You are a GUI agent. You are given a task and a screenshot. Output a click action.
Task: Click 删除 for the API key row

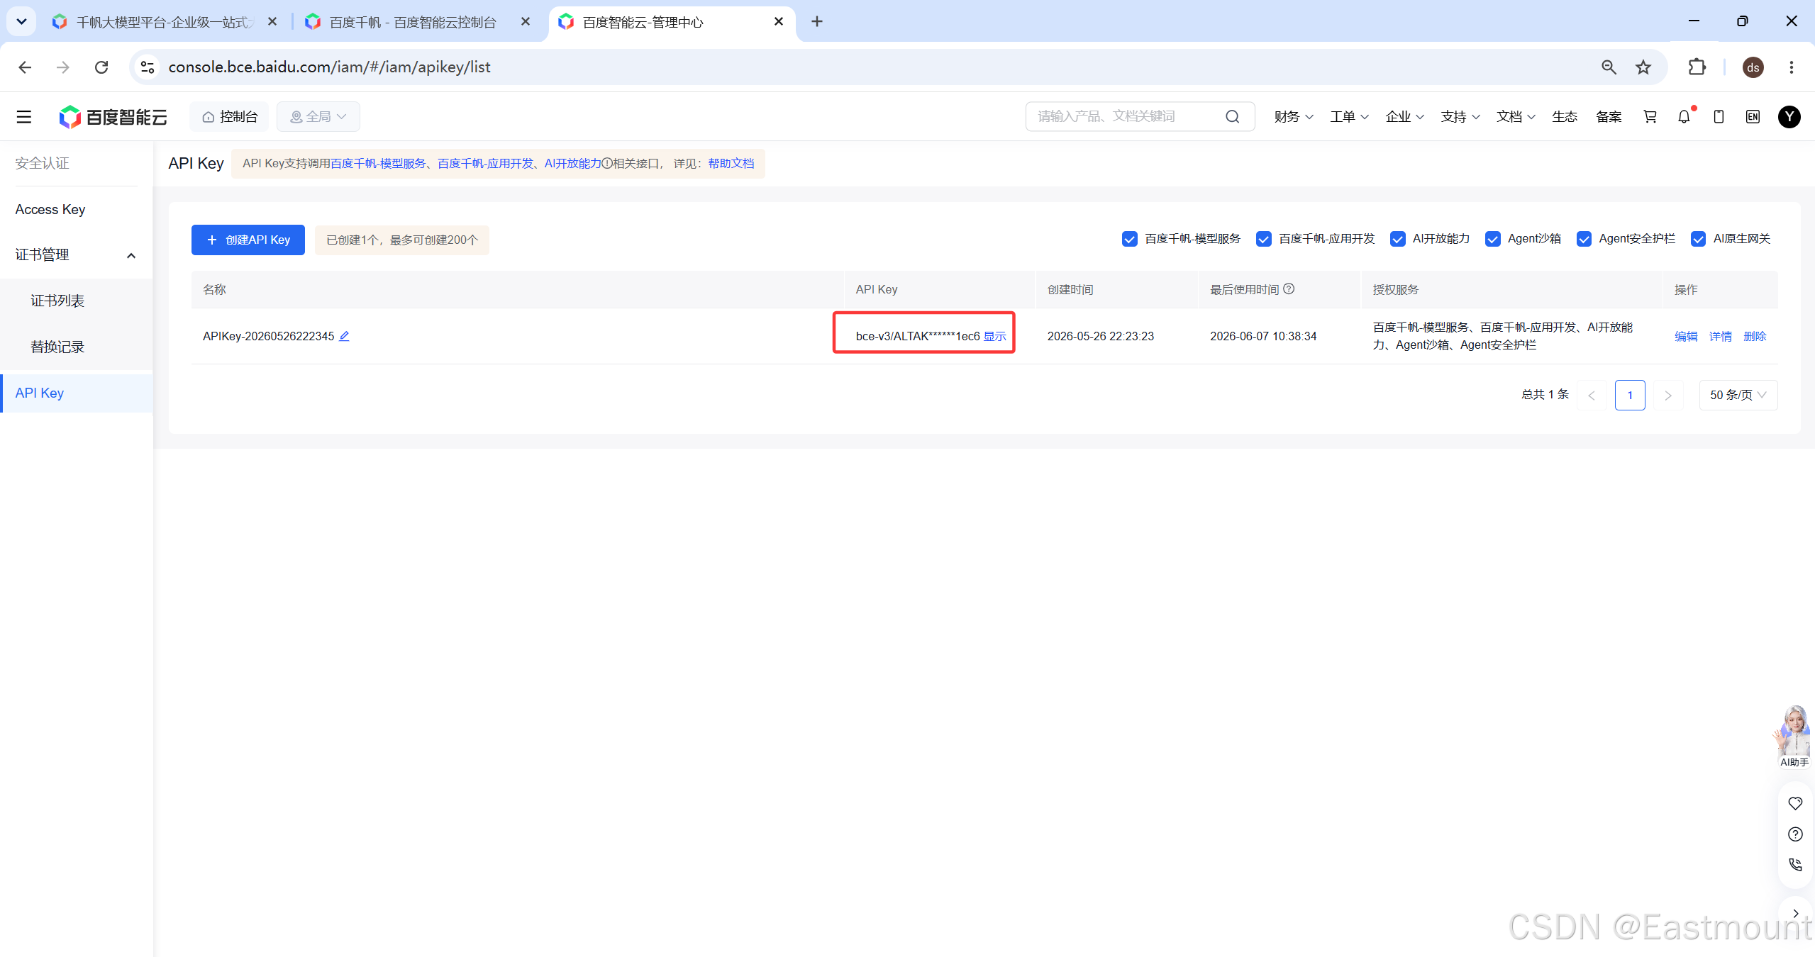point(1755,337)
